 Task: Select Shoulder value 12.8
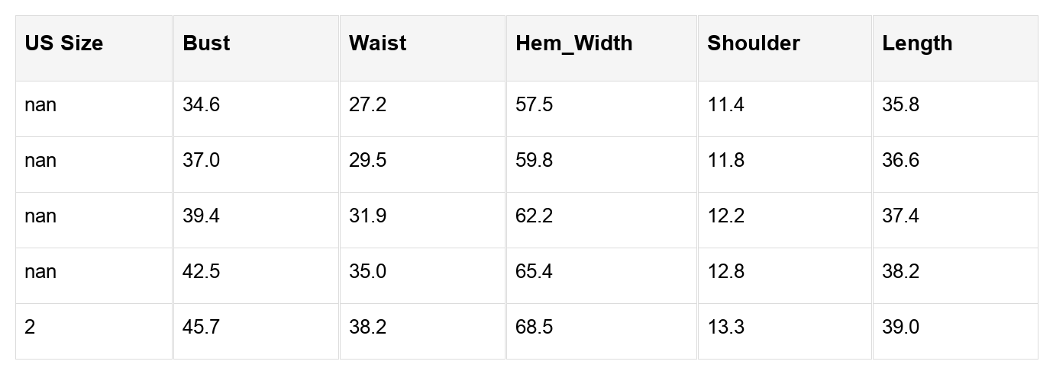click(725, 272)
